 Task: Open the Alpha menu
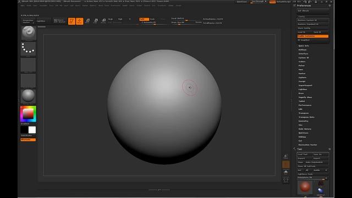[23, 5]
